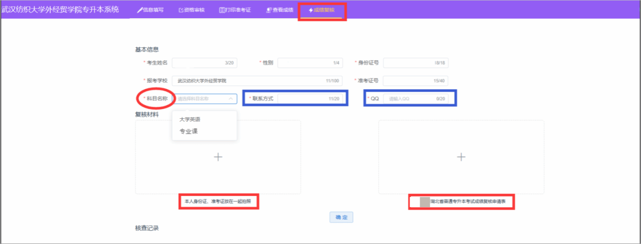The width and height of the screenshot is (641, 244).
Task: Click the site title 武汉纺织大学外经贸学院专升本系统
Action: point(60,10)
